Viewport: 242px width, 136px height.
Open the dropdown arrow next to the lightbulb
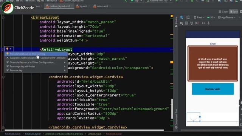[11, 49]
